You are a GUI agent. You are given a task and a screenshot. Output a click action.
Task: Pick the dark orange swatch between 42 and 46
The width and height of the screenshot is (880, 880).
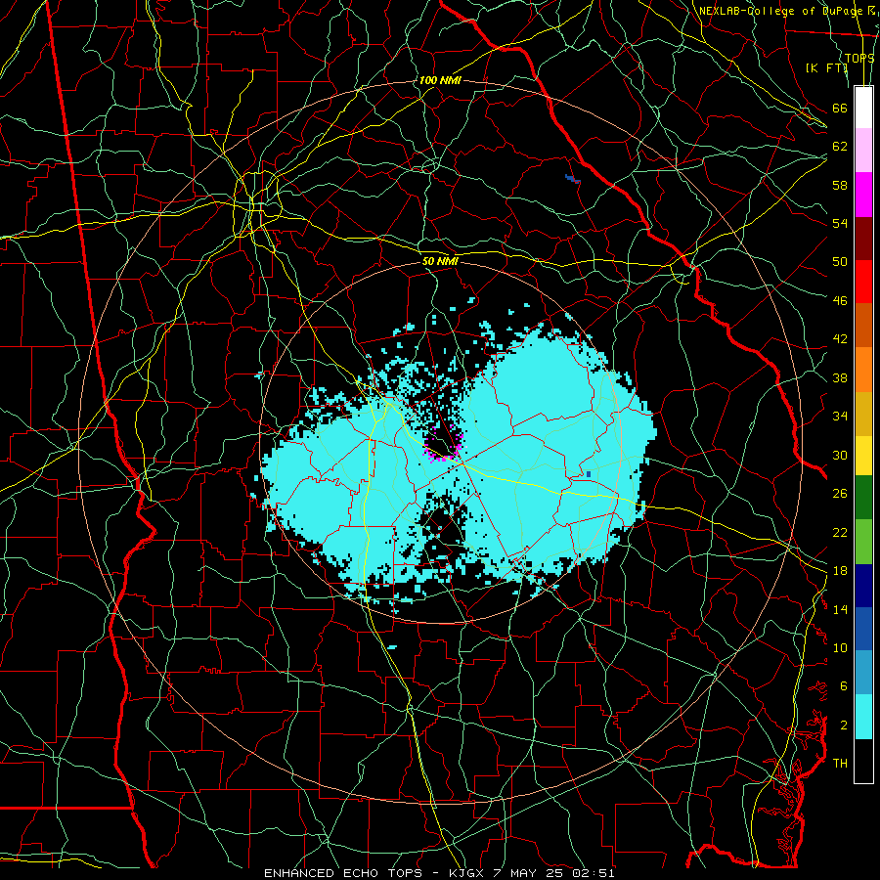pos(863,326)
